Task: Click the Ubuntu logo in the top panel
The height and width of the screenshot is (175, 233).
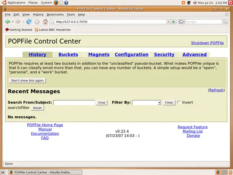Action: pos(4,3)
